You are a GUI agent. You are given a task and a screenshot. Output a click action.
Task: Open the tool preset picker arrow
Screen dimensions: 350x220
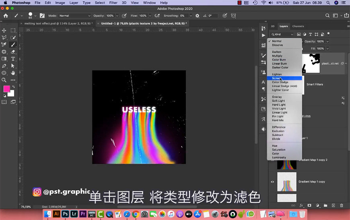[x=22, y=16]
